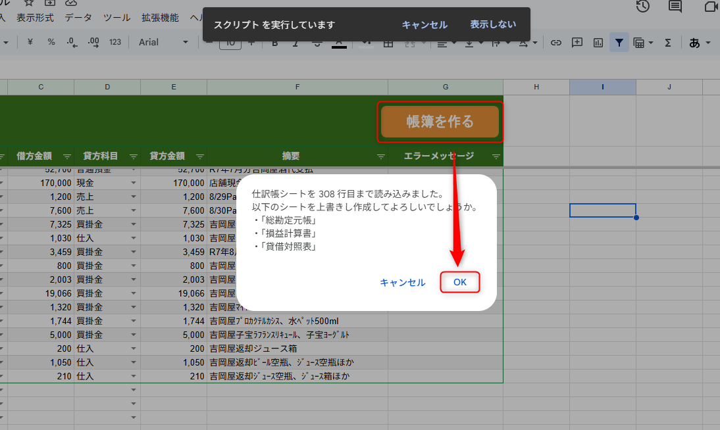This screenshot has height=430, width=720.
Task: Click the insert comment toolbar icon
Action: (577, 42)
